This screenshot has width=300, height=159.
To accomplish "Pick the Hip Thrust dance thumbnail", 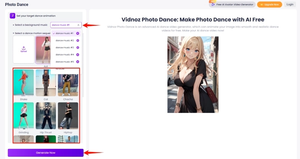I will (46, 116).
